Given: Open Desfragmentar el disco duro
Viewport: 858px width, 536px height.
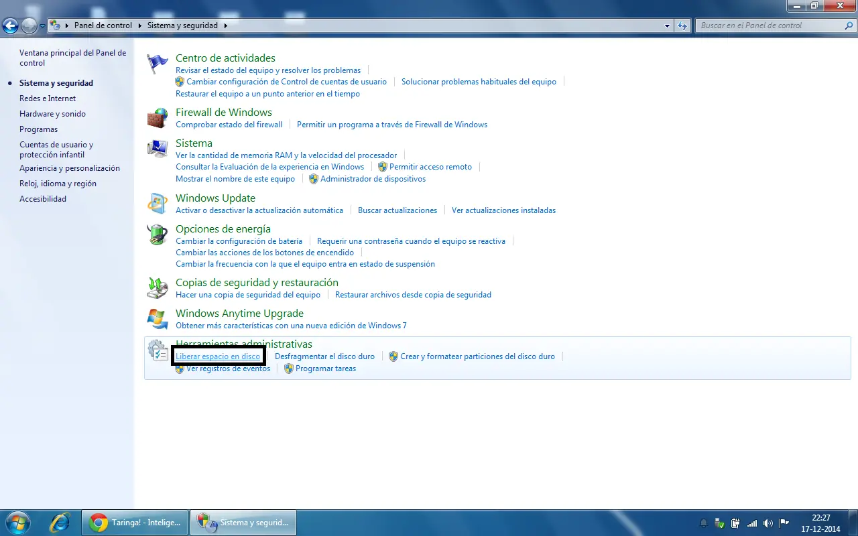Looking at the screenshot, I should (324, 356).
